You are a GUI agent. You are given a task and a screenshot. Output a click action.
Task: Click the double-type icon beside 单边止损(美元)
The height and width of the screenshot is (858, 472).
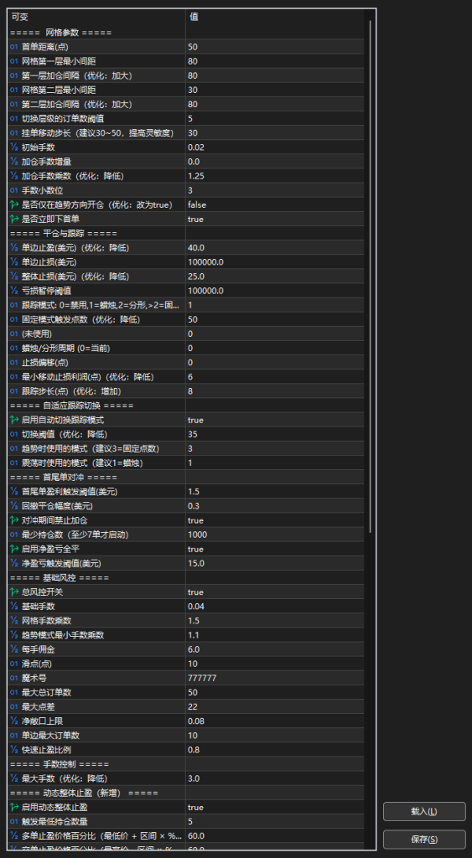pos(14,262)
